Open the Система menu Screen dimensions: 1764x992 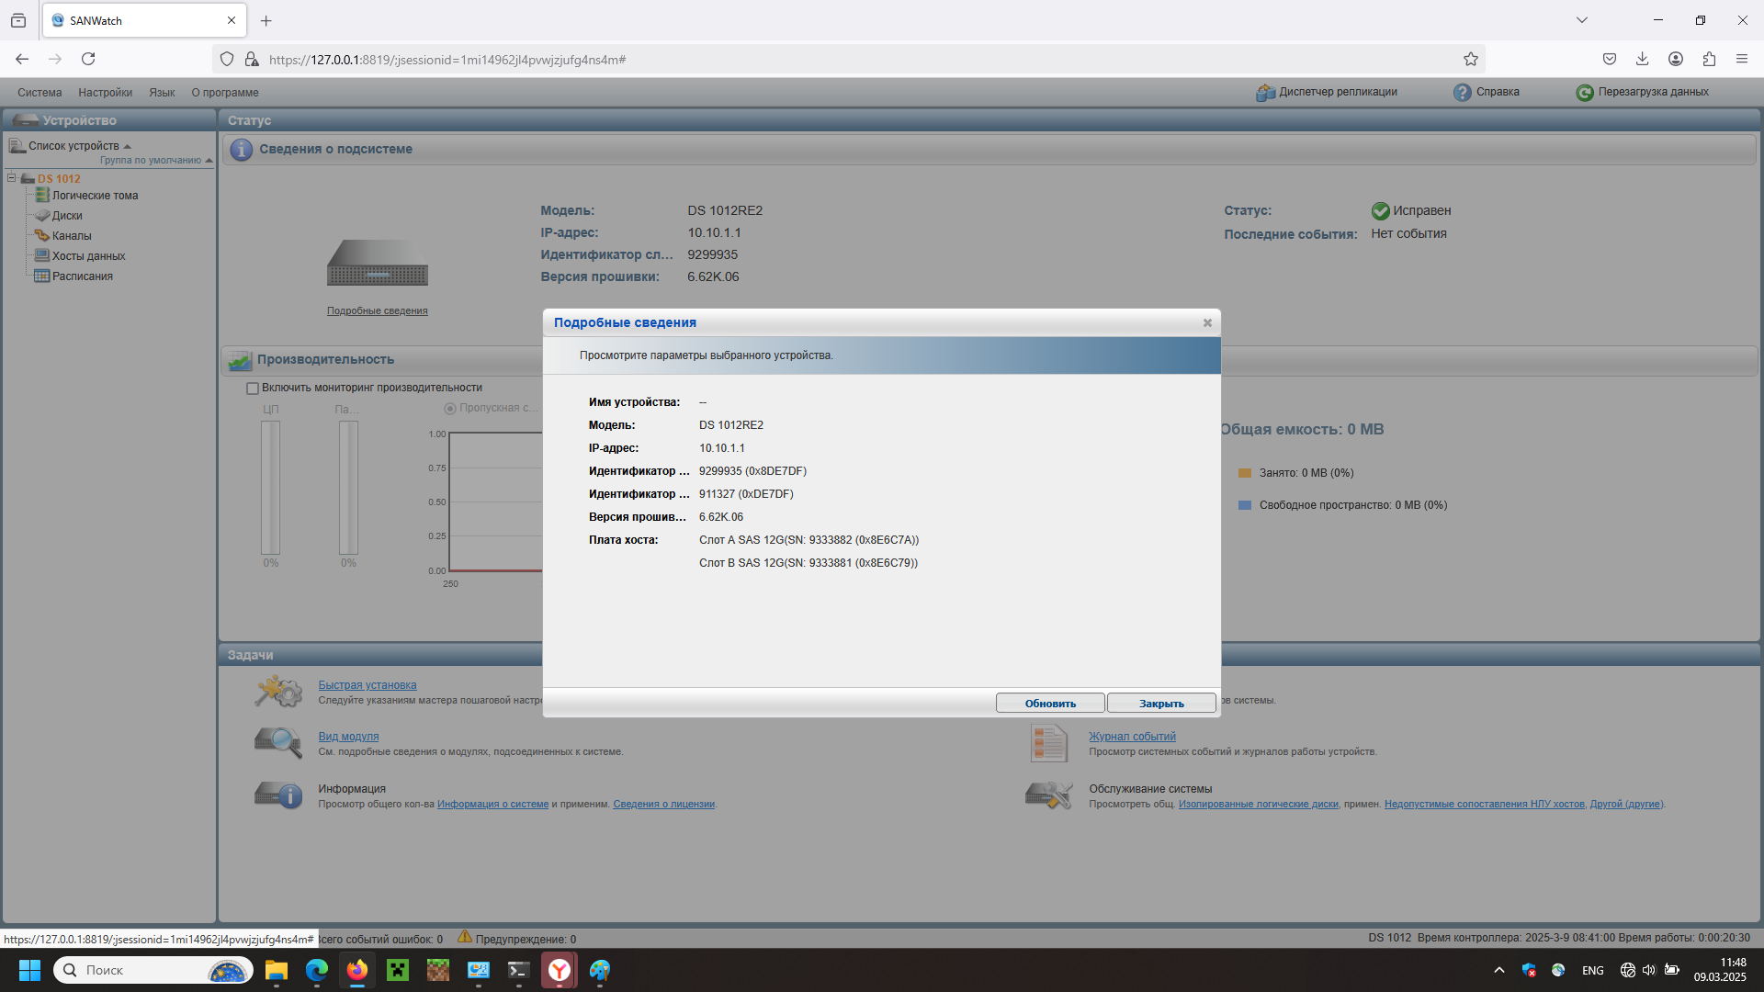[x=40, y=93]
